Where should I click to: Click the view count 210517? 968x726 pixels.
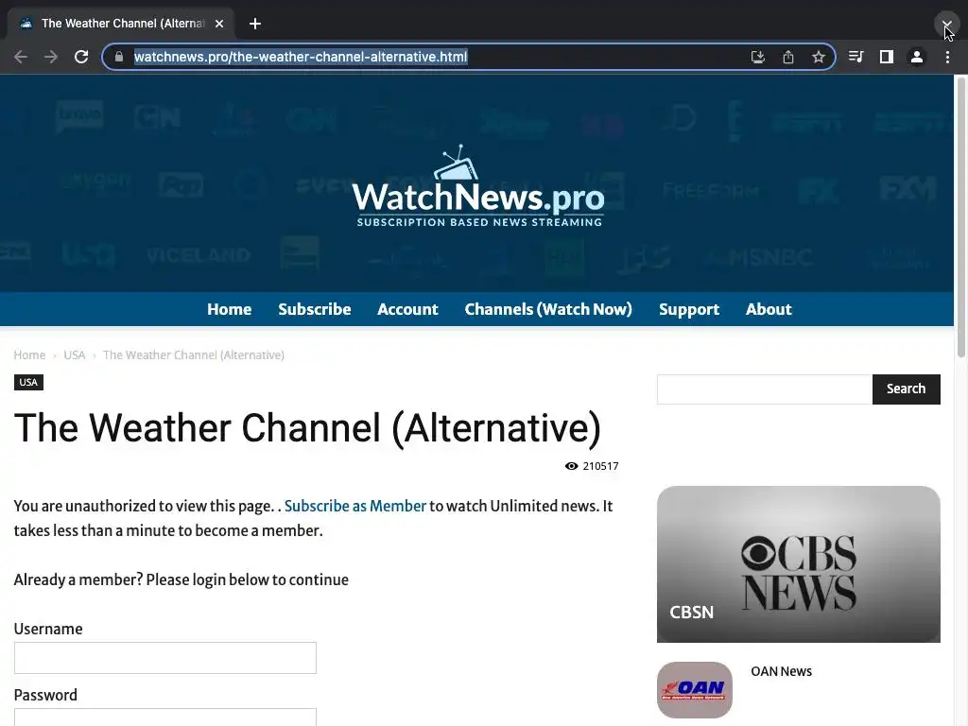pos(600,466)
